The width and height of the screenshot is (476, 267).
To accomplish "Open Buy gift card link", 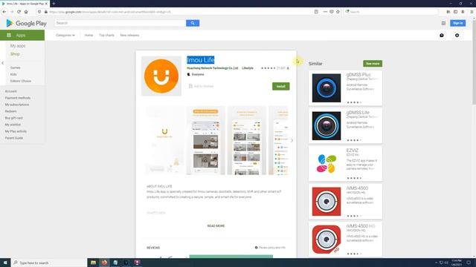I will 13,118.
